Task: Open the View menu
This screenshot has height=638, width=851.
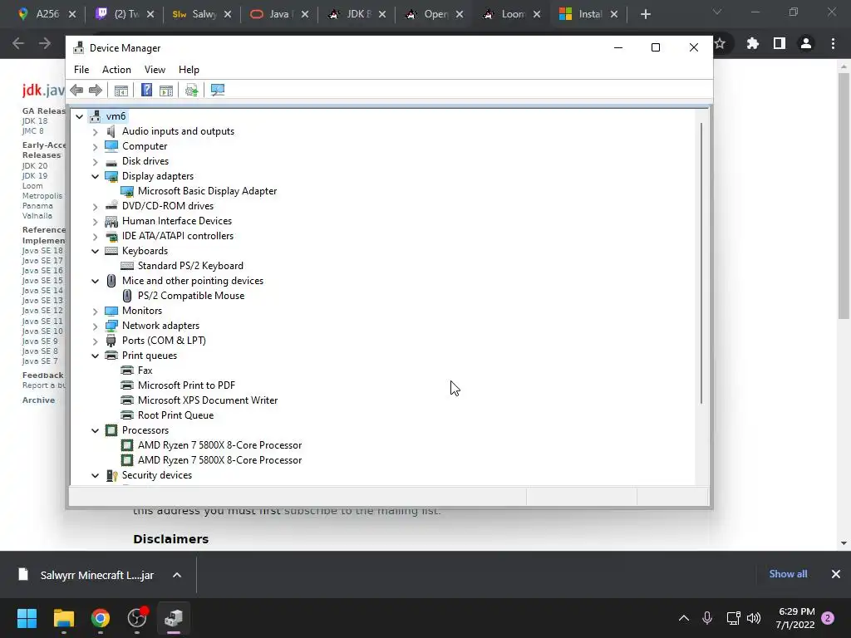Action: pyautogui.click(x=155, y=70)
